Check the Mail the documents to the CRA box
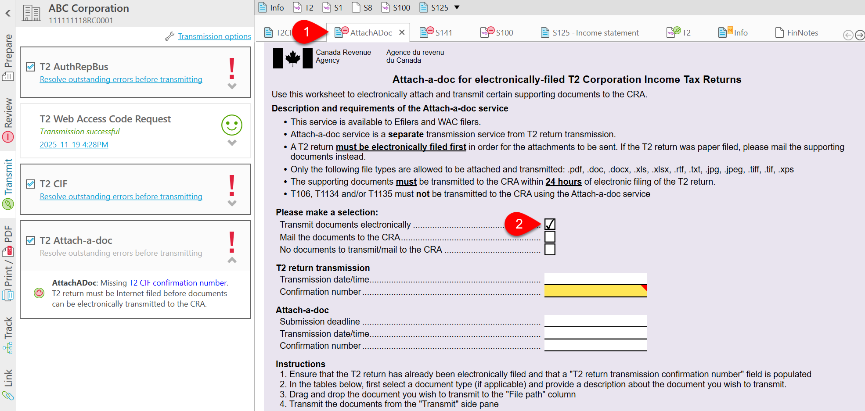The width and height of the screenshot is (865, 411). click(550, 237)
